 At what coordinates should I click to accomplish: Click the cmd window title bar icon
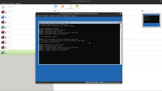pyautogui.click(x=40, y=23)
